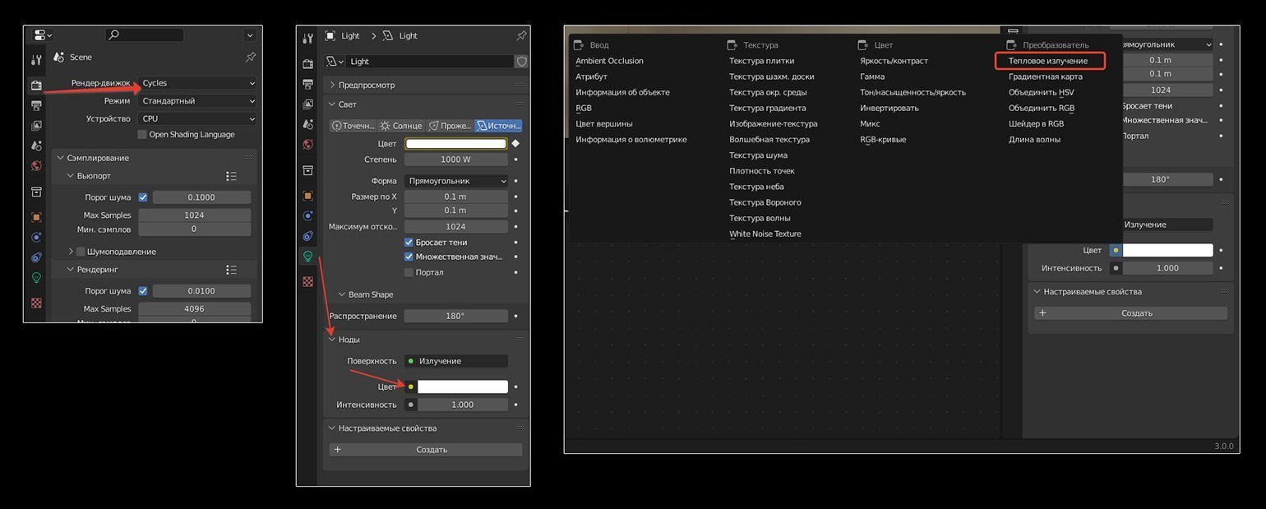Open Render properties tab in left panel
The width and height of the screenshot is (1266, 509).
[x=36, y=86]
